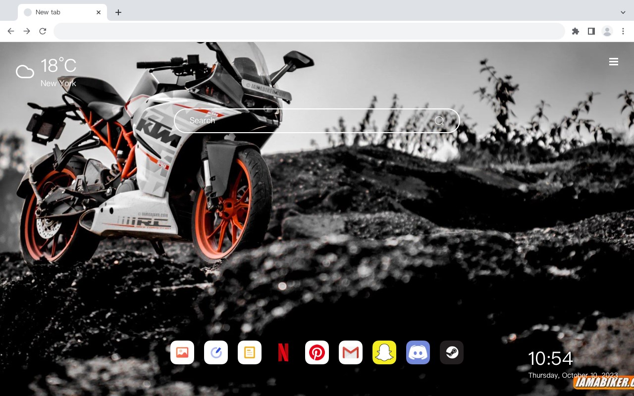
Task: Open the yellow notes shortcut icon
Action: [250, 352]
